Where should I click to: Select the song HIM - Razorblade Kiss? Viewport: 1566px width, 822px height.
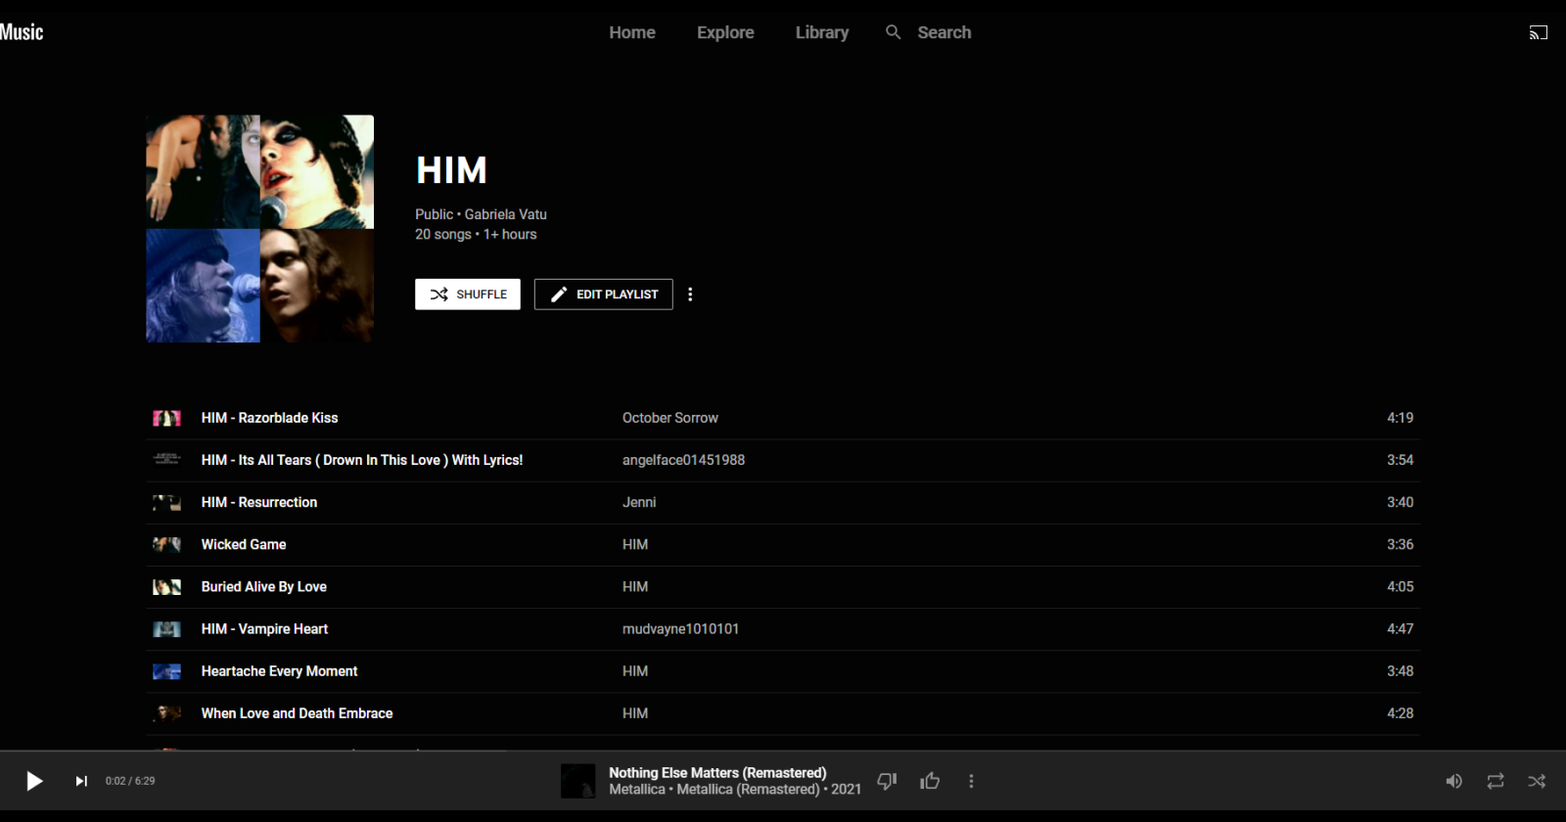click(269, 418)
